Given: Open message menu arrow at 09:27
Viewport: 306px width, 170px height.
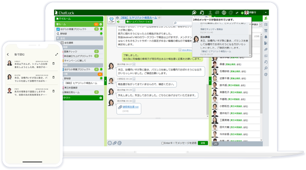Looking at the screenshot, I should 134,64.
